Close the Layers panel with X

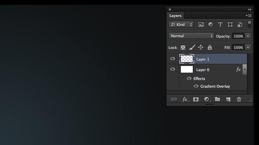click(170, 9)
